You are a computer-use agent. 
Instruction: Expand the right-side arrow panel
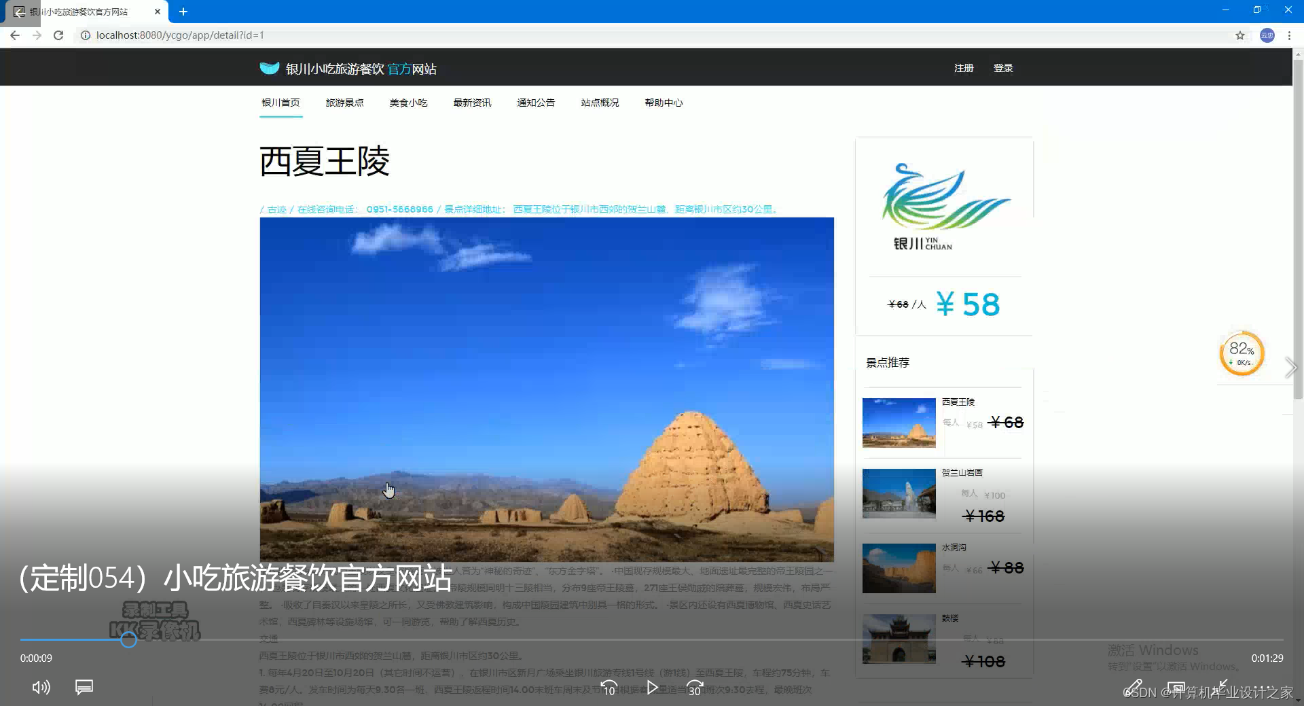coord(1291,368)
